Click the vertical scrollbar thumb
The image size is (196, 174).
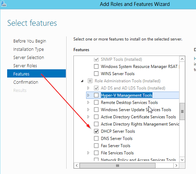click(x=182, y=111)
